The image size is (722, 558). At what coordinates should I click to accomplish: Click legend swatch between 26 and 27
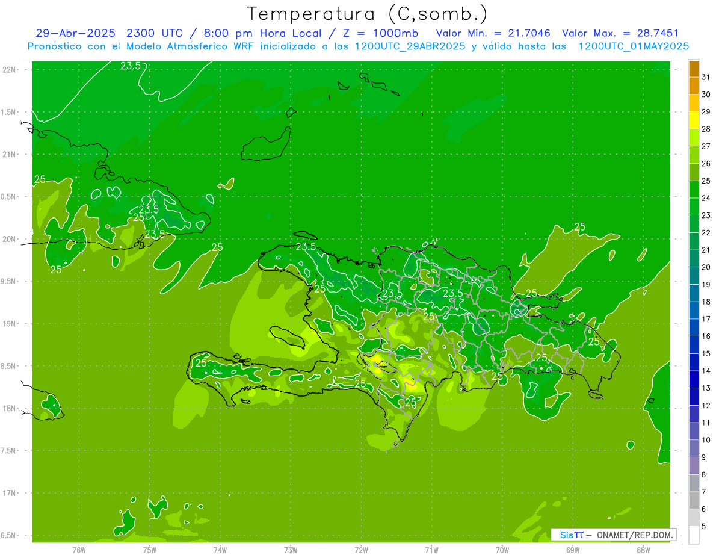coord(694,155)
